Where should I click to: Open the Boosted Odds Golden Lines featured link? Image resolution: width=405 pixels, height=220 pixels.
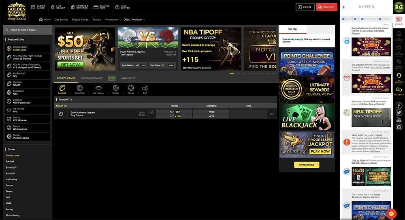pos(28,48)
